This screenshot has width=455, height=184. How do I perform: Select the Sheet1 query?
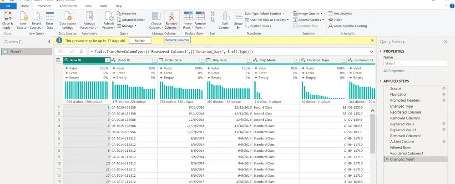27,52
